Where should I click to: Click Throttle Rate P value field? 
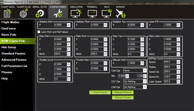point(97,63)
